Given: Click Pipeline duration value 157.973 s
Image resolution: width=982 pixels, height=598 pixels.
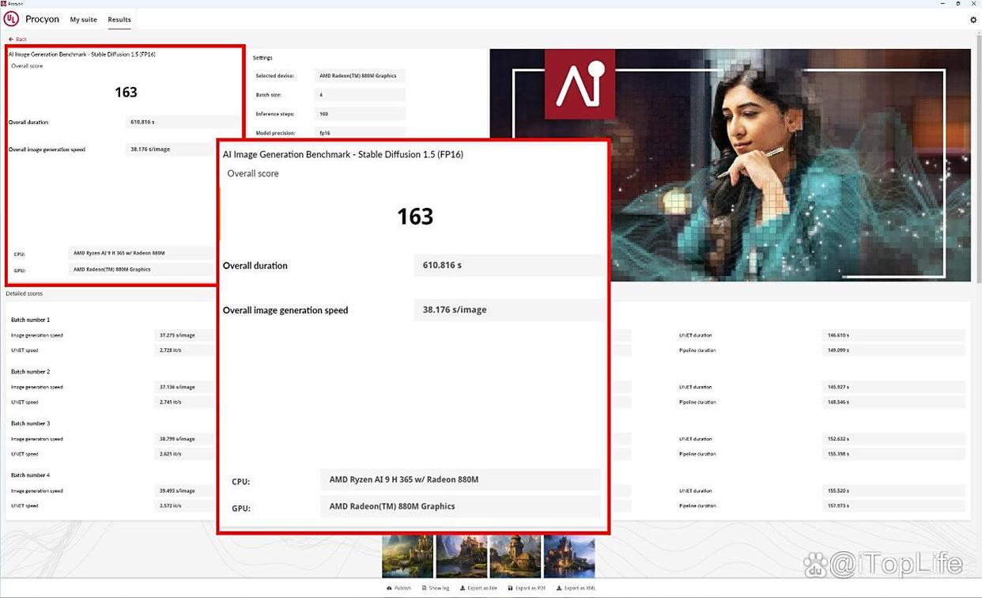Looking at the screenshot, I should [893, 506].
